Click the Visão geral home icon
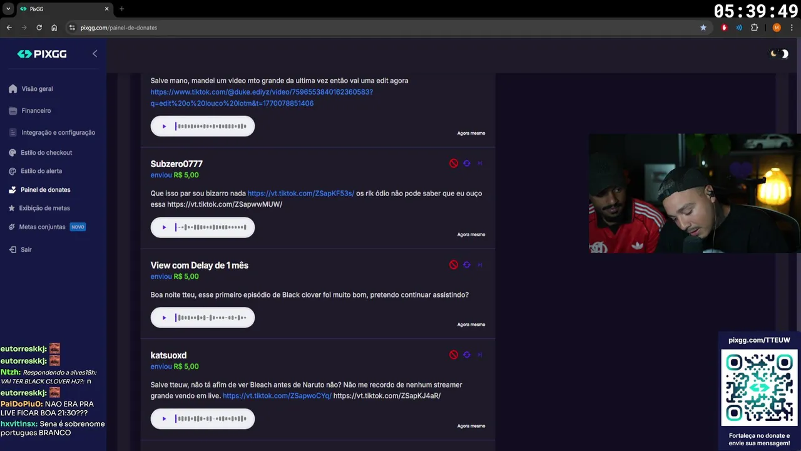Screen dimensions: 801x451 [13, 89]
